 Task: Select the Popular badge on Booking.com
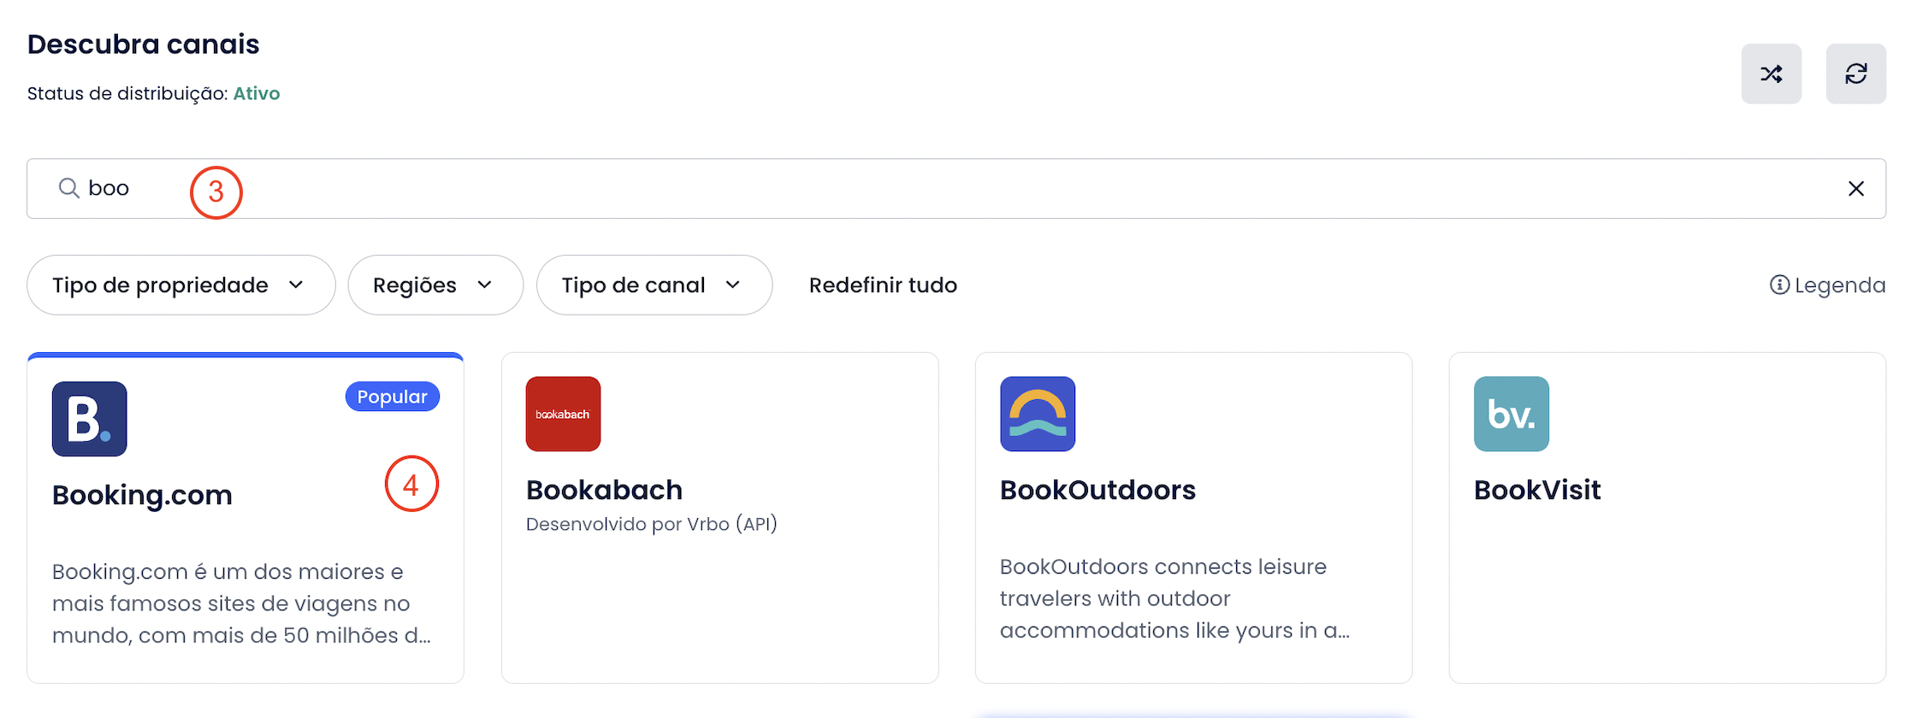pyautogui.click(x=393, y=397)
